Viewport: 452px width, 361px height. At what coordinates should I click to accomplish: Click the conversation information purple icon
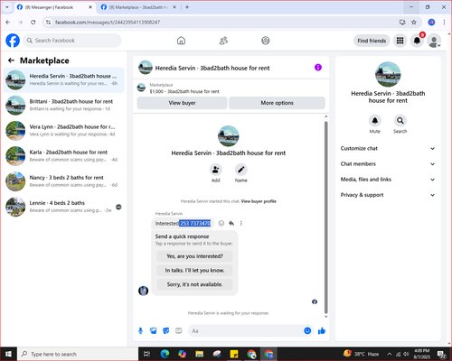coord(318,68)
